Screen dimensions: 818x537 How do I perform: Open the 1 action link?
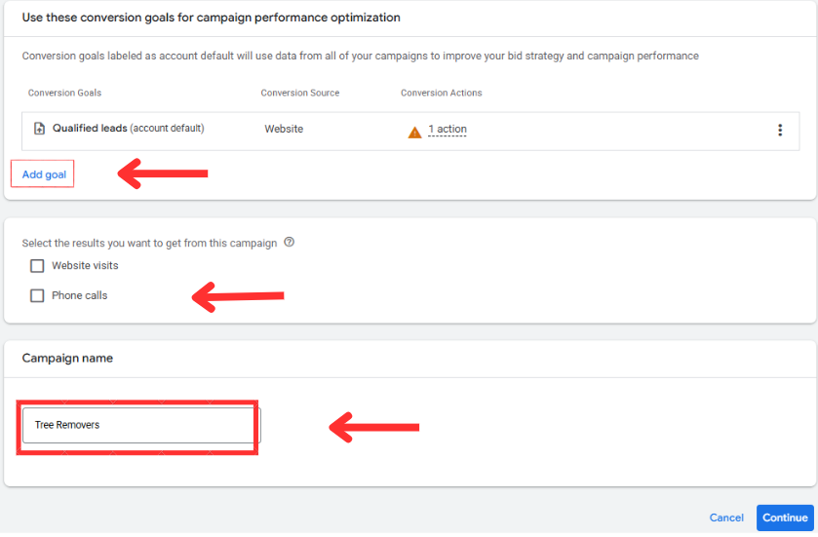point(448,130)
